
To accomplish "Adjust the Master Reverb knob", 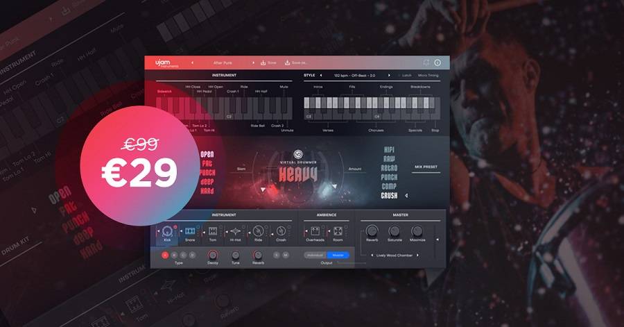I will (372, 230).
